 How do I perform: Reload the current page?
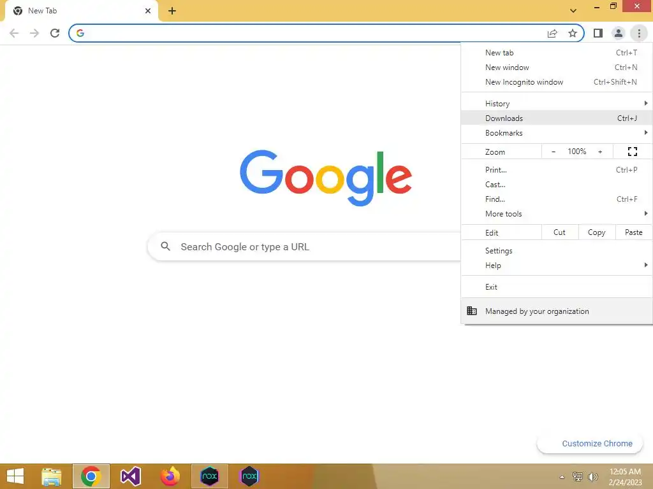(x=55, y=33)
